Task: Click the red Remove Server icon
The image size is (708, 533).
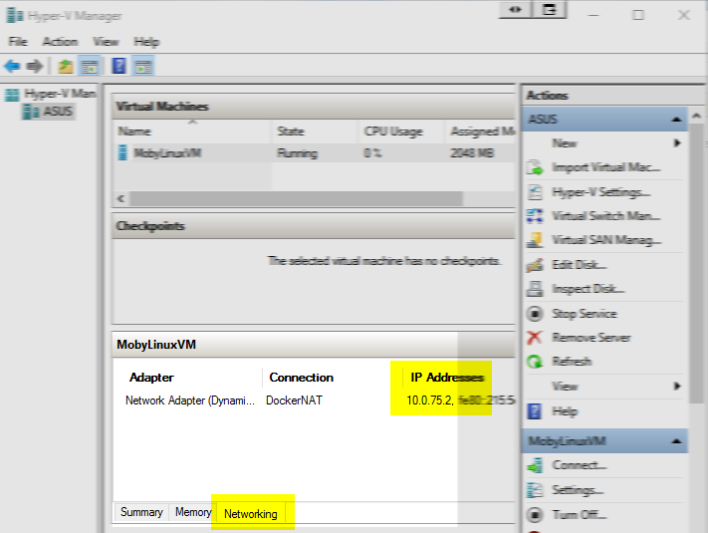Action: pos(534,337)
